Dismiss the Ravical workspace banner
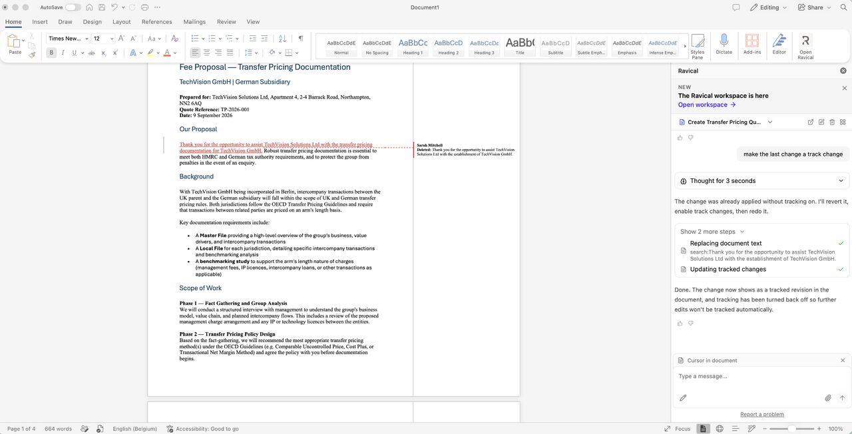Image resolution: width=852 pixels, height=434 pixels. pyautogui.click(x=845, y=88)
